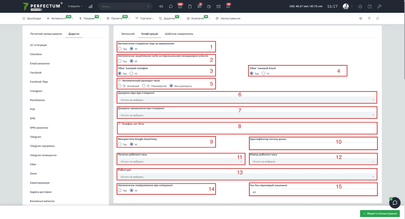Click Зберегти Налаштування button
Image resolution: width=405 pixels, height=219 pixels.
(x=380, y=214)
